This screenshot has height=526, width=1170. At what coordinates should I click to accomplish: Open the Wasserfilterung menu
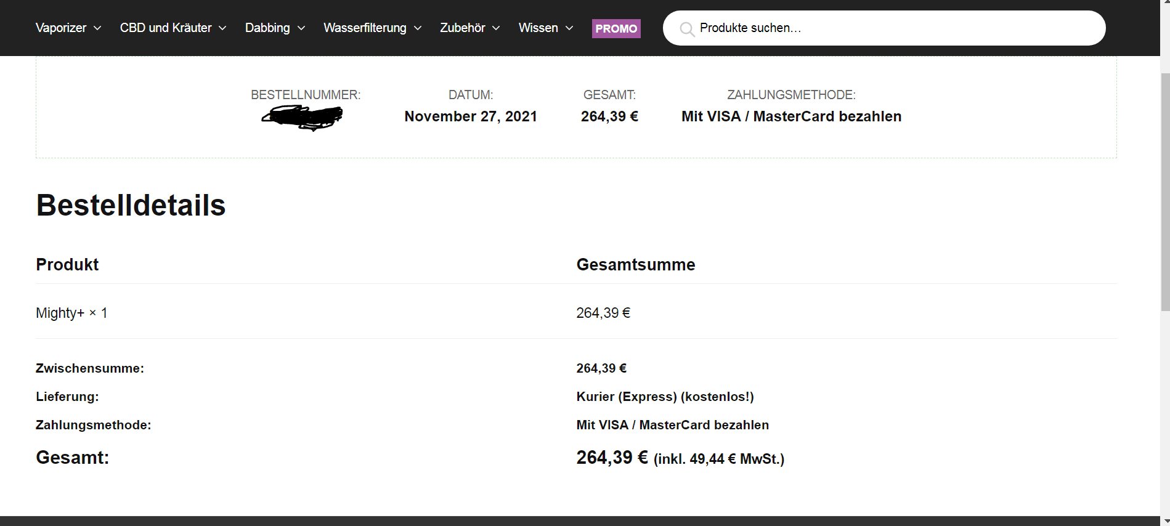(365, 28)
